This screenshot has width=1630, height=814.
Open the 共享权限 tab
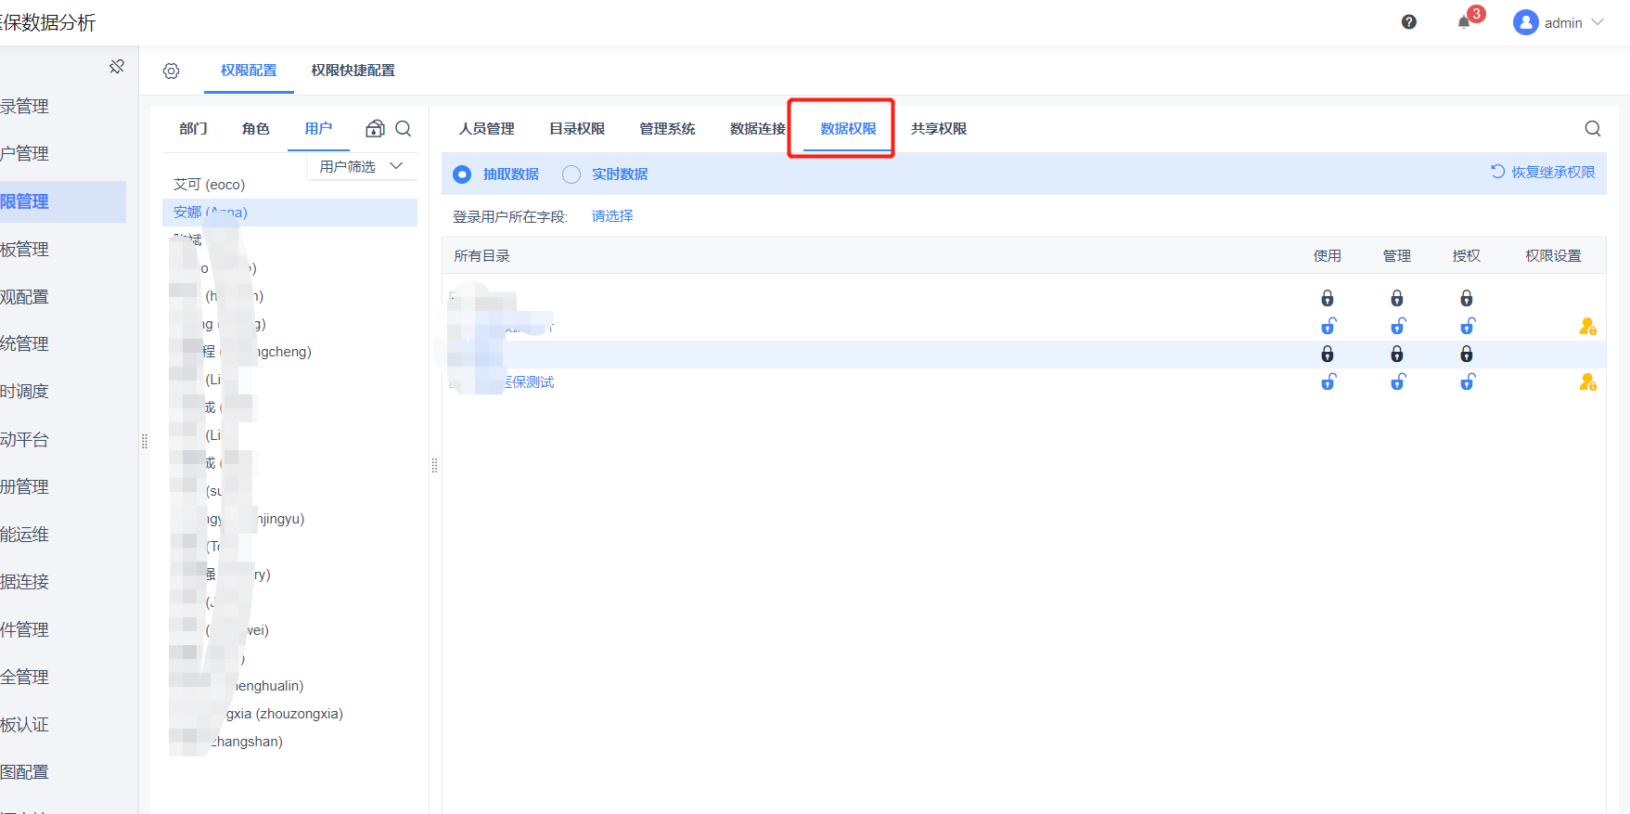(x=939, y=129)
